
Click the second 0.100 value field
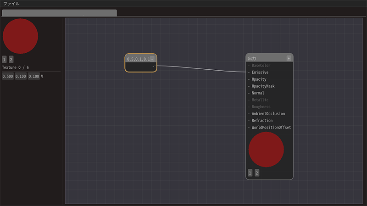pos(20,76)
